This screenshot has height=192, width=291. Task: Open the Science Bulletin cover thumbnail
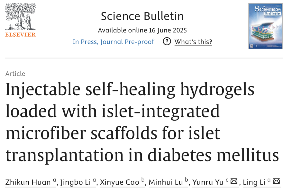[265, 26]
